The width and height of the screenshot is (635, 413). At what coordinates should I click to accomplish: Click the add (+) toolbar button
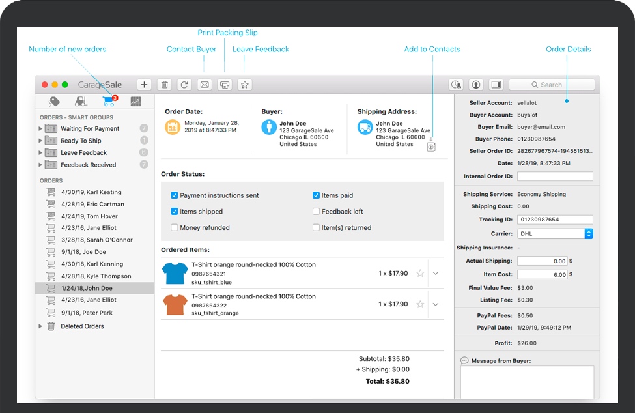point(144,85)
